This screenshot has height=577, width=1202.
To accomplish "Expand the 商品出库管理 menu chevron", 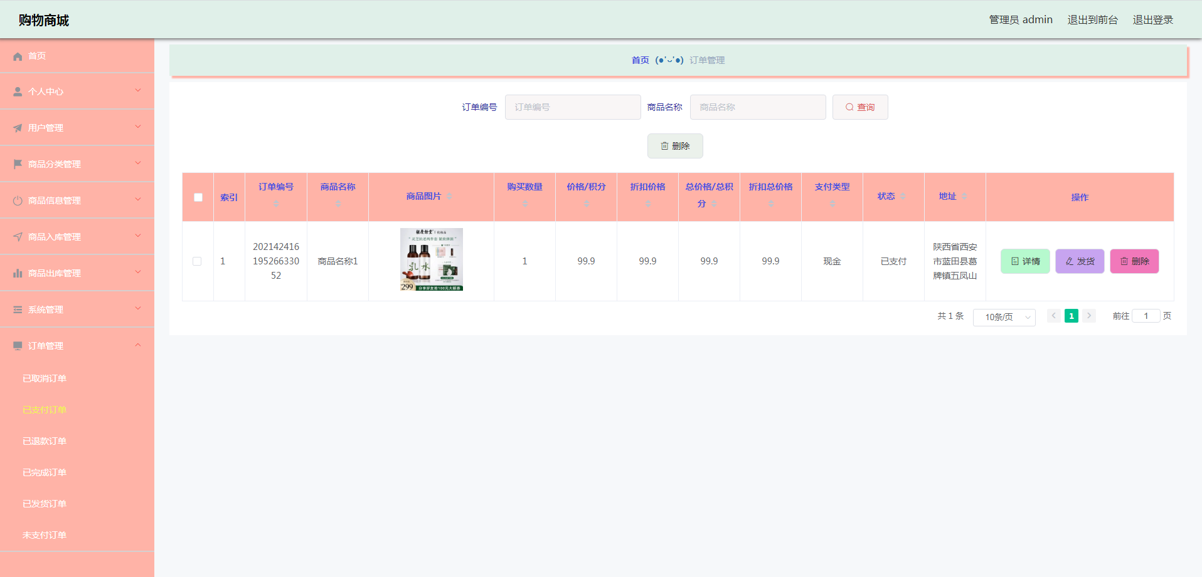I will coord(138,273).
